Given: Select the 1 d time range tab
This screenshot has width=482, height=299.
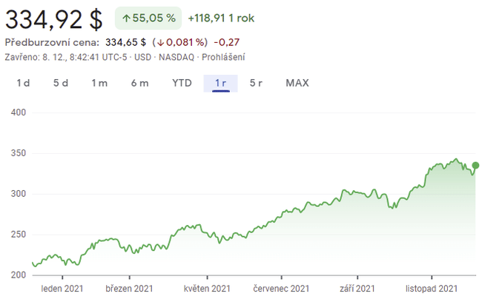Looking at the screenshot, I should click(x=24, y=83).
